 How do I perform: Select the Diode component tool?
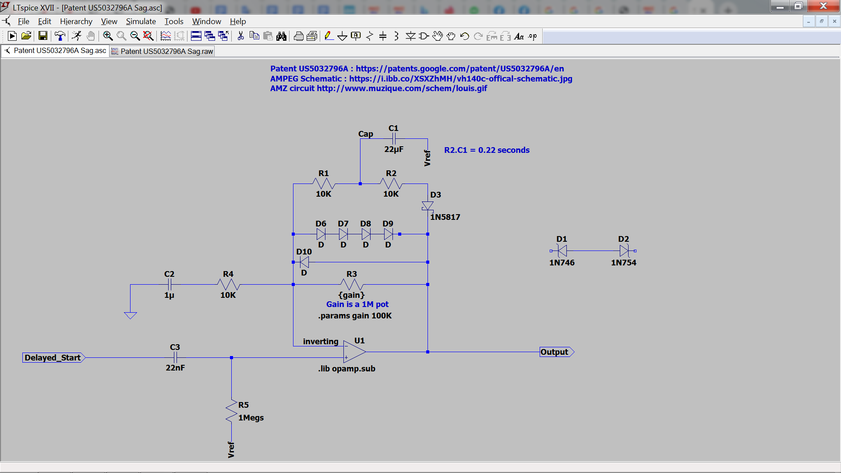(x=410, y=36)
